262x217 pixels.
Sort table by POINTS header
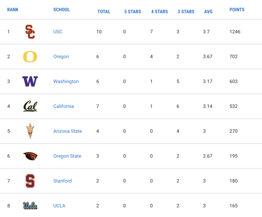tap(237, 10)
